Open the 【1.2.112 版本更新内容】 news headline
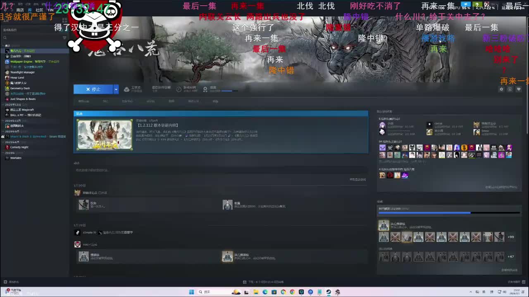 [x=157, y=125]
